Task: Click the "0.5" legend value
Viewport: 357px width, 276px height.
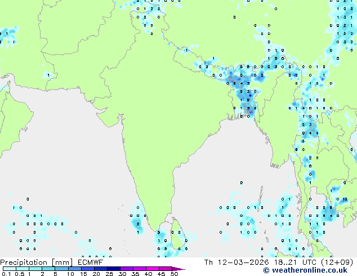Action: click(20, 274)
